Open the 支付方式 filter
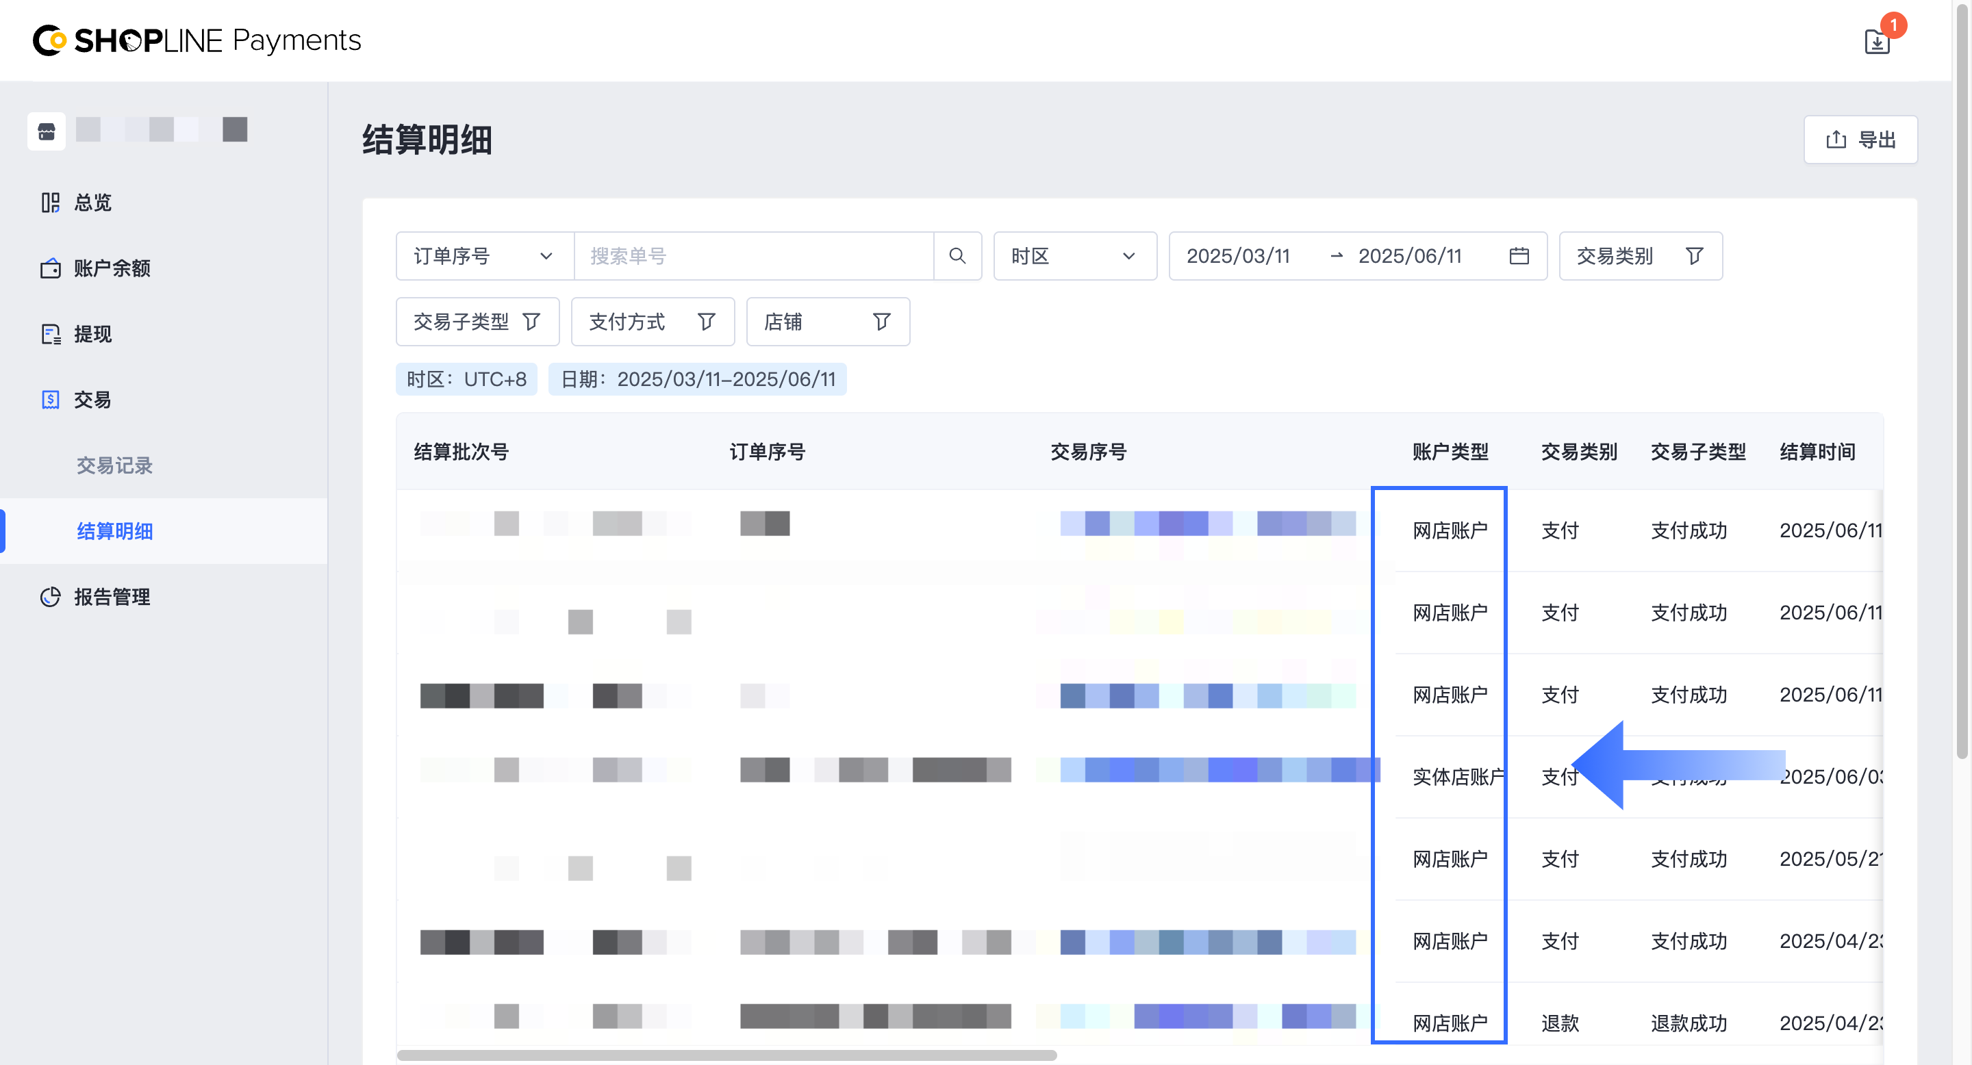 [653, 322]
